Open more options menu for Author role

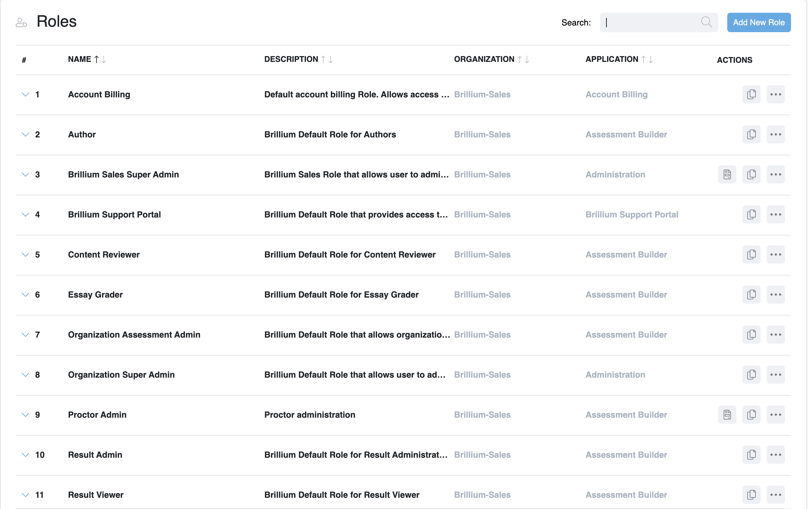coord(776,134)
